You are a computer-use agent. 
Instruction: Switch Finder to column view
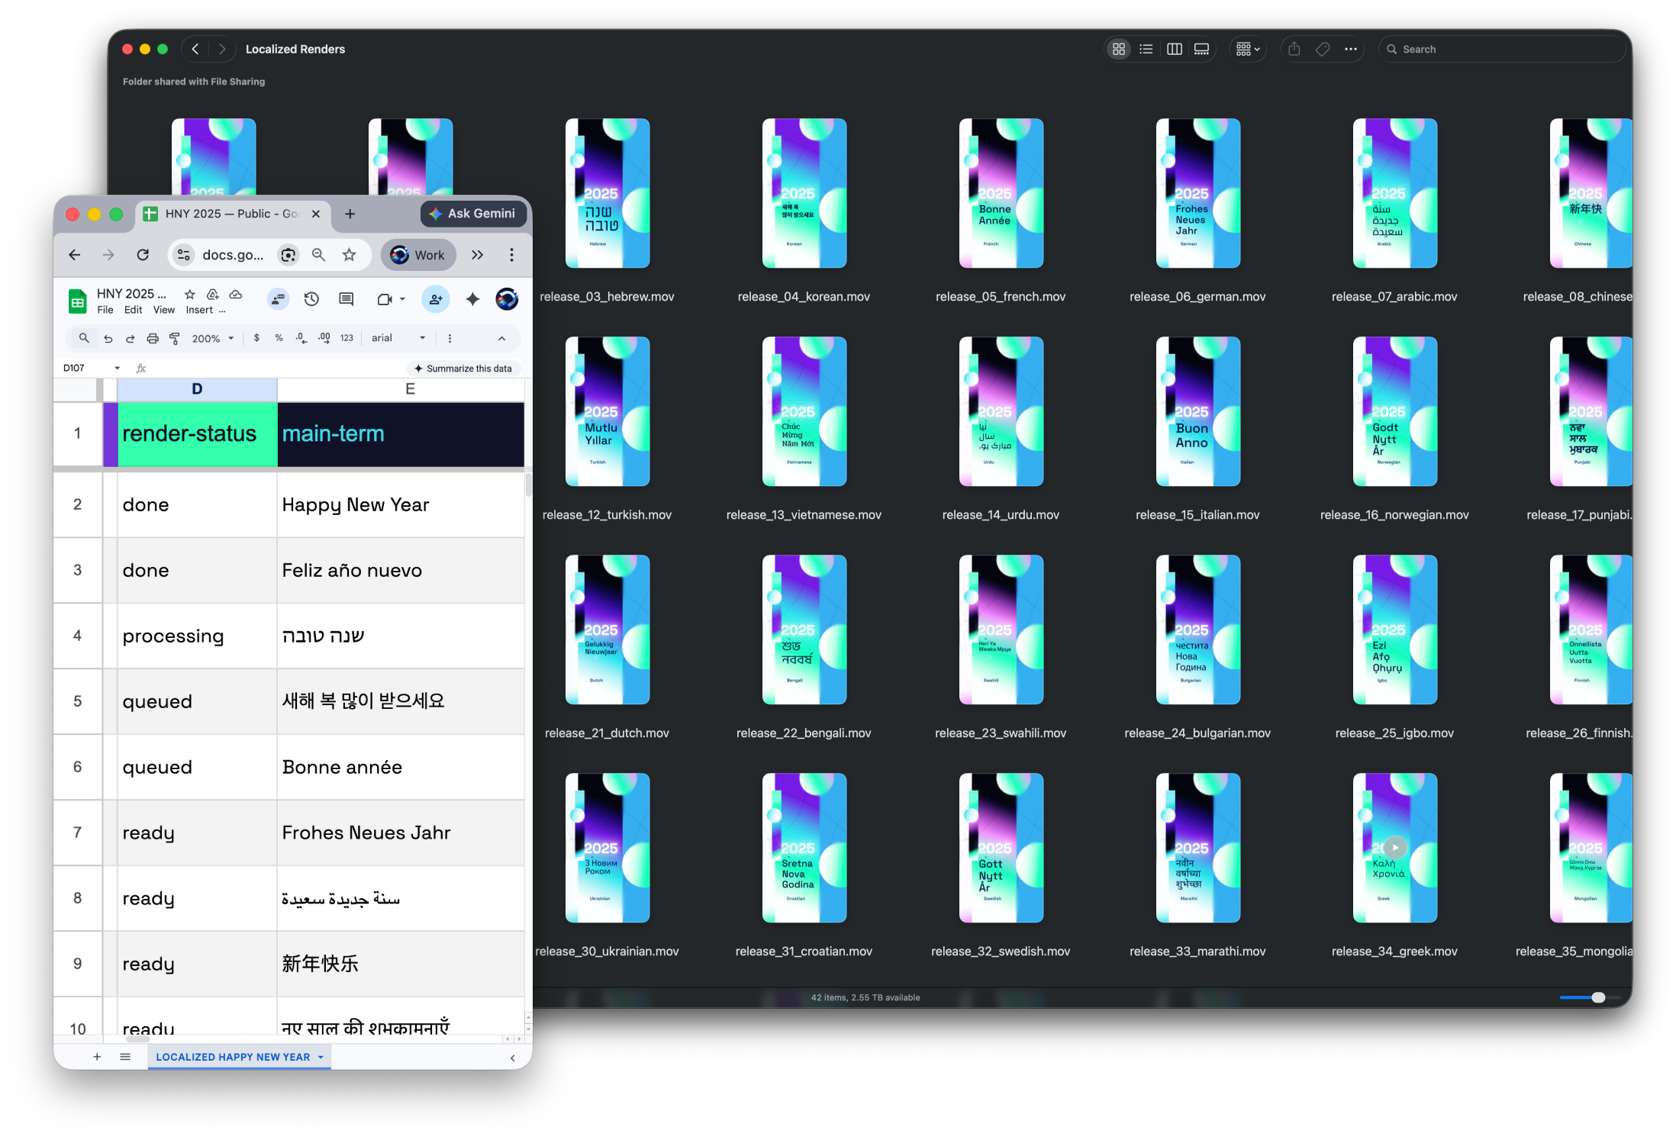pyautogui.click(x=1175, y=49)
